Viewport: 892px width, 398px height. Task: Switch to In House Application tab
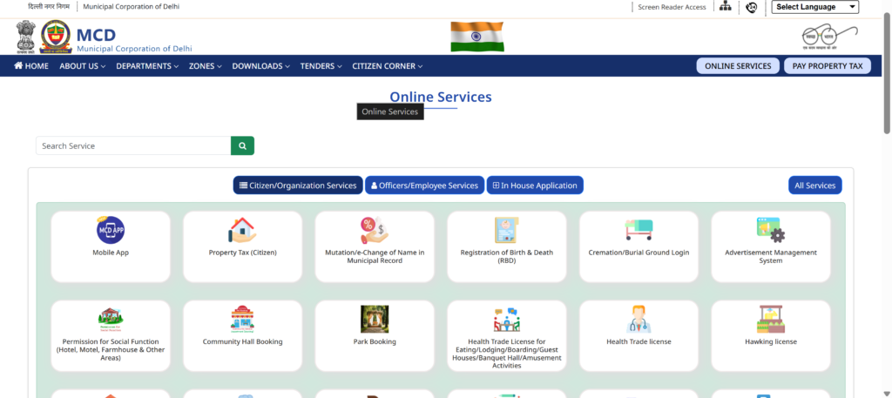click(534, 186)
